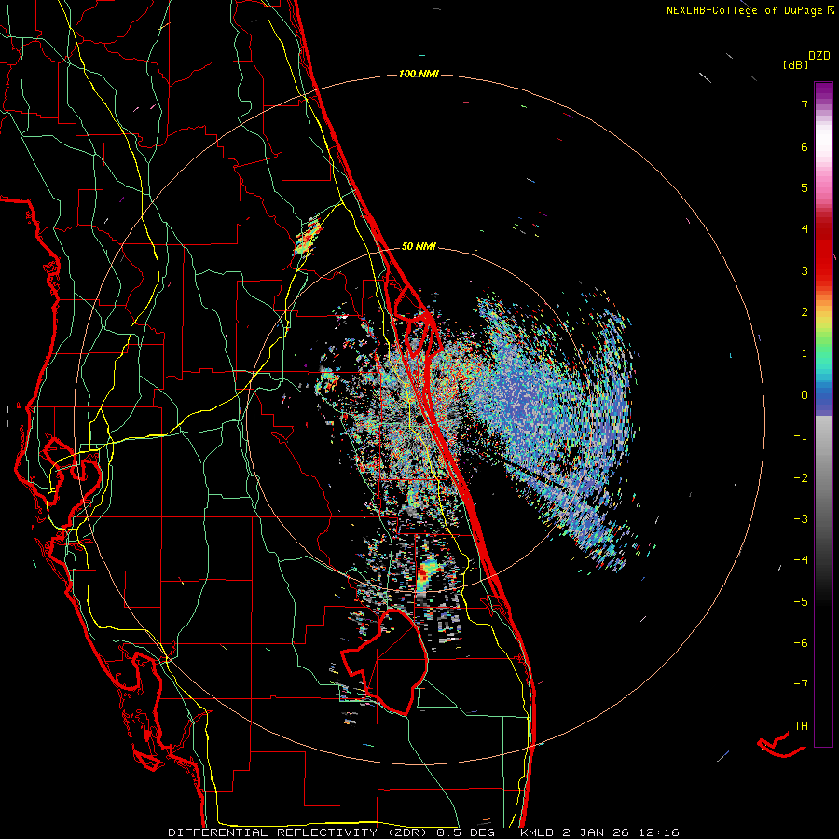Click the 4 value on the scale
Screen dimensions: 839x839
click(x=805, y=229)
